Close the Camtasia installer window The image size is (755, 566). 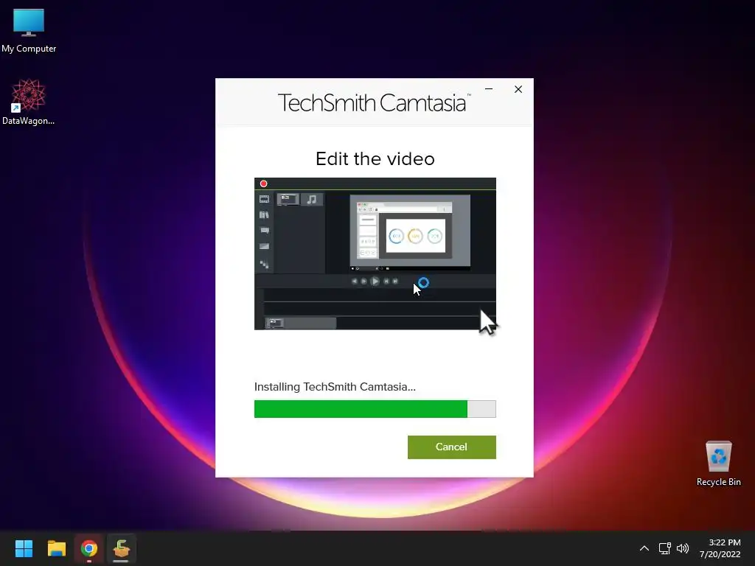(x=518, y=89)
